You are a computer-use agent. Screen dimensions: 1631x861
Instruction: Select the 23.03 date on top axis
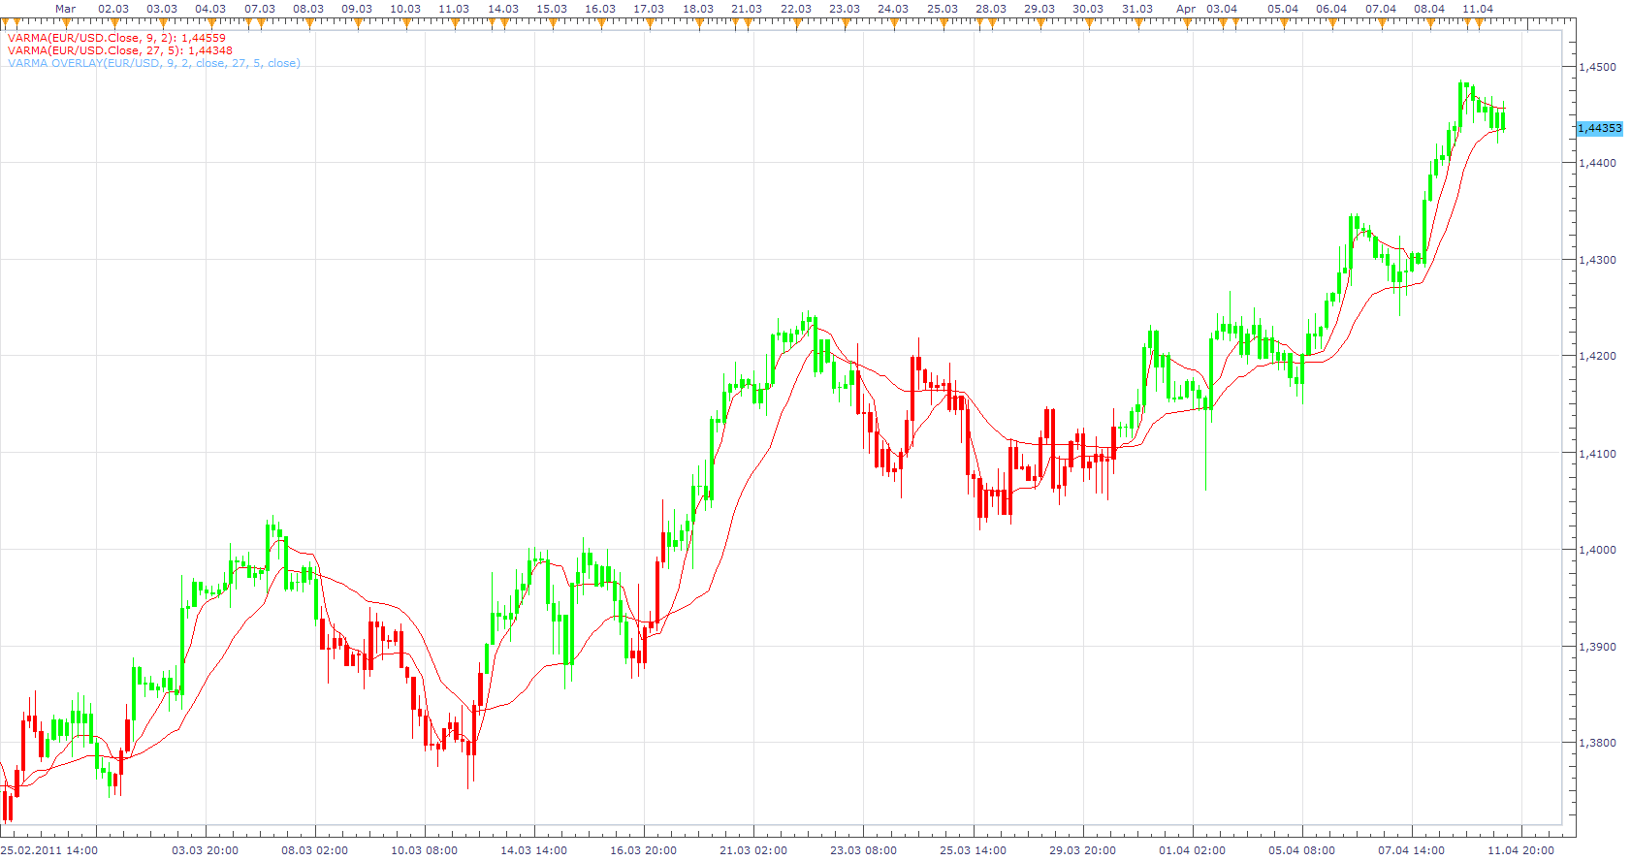845,9
